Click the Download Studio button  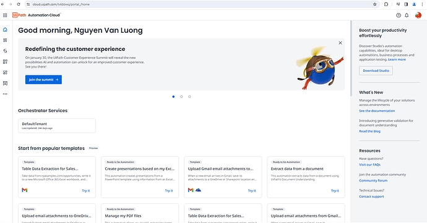[376, 71]
